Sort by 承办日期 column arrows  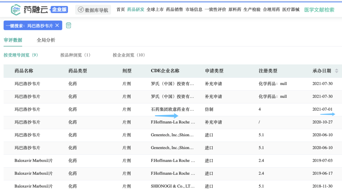[x=336, y=71]
